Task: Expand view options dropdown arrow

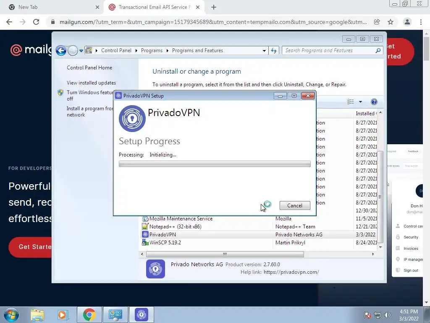Action: [x=360, y=102]
